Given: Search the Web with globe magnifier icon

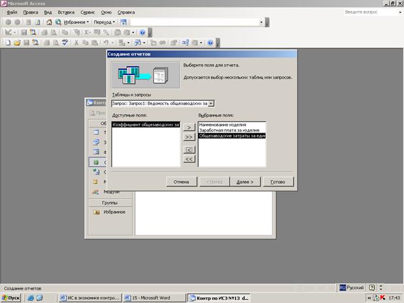Looking at the screenshot, I should click(58, 22).
